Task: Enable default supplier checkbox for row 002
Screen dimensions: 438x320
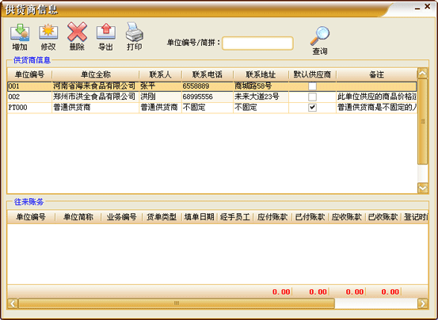Action: [312, 97]
